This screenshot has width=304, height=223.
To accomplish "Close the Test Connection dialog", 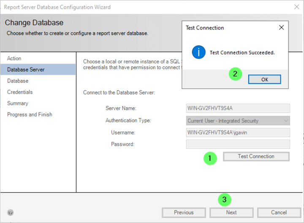I will click(x=282, y=28).
